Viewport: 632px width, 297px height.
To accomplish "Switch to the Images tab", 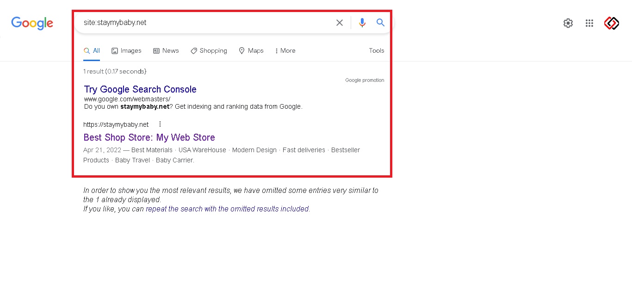I will [126, 51].
